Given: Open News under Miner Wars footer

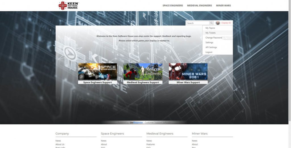Looking at the screenshot, I should pyautogui.click(x=194, y=141).
